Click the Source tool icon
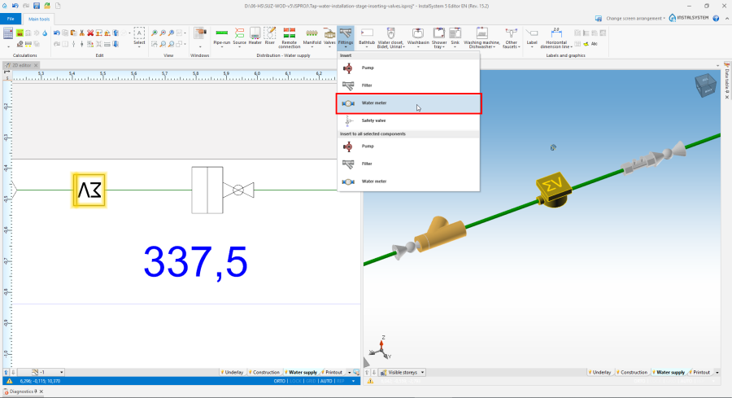The height and width of the screenshot is (398, 732). [x=240, y=35]
